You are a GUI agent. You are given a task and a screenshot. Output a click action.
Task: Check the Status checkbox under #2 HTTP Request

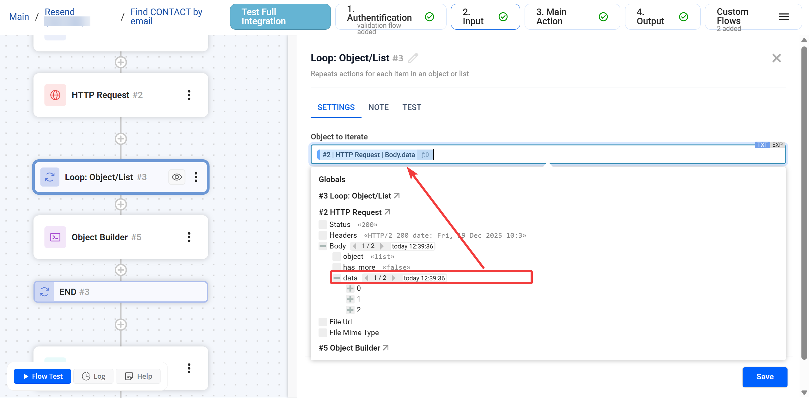[322, 224]
